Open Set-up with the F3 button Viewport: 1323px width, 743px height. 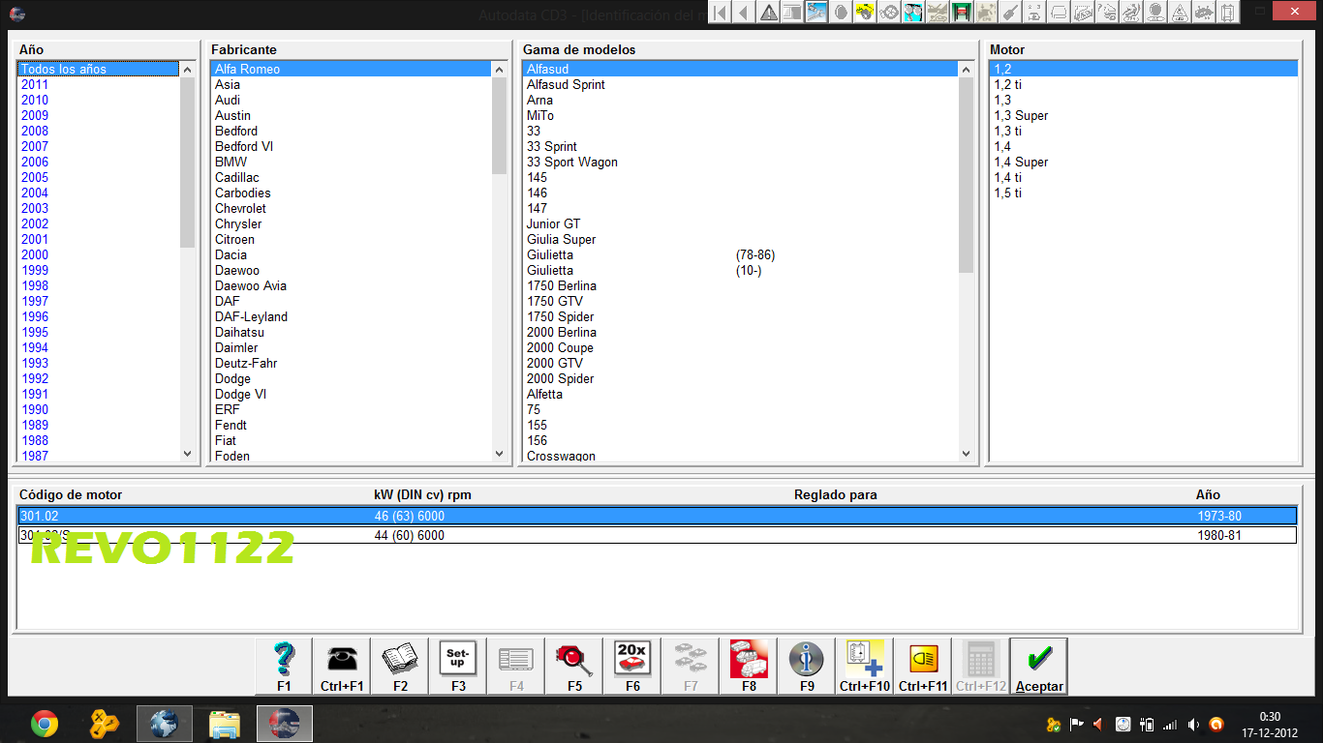tap(458, 666)
